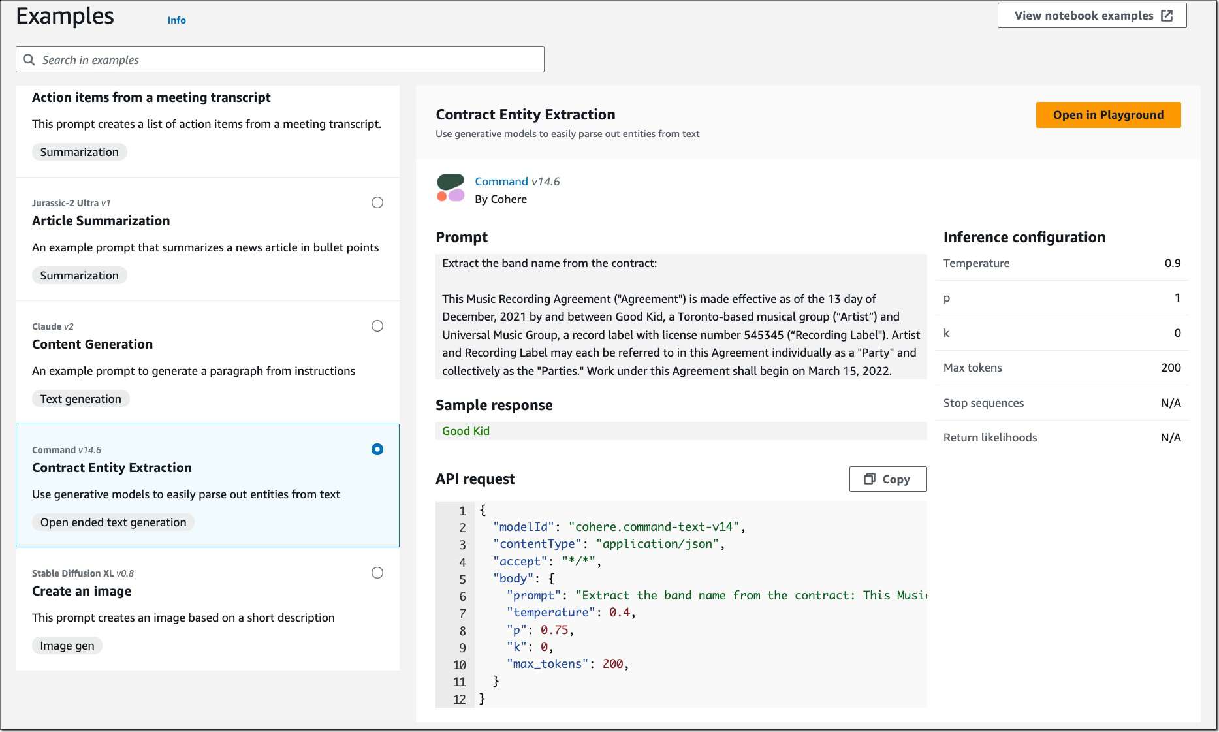Click the p value 1 in configuration
Image resolution: width=1219 pixels, height=732 pixels.
click(1177, 298)
